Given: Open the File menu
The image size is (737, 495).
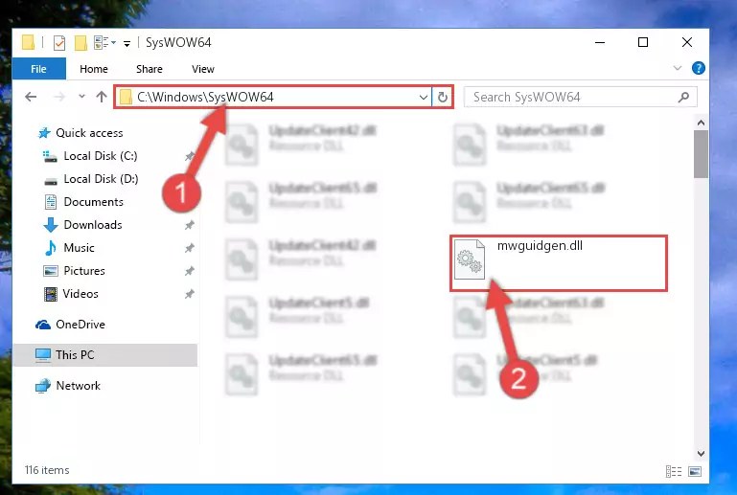Looking at the screenshot, I should click(38, 69).
